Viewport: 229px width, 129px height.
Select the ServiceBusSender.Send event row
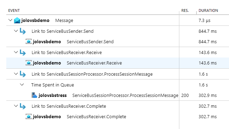point(117,41)
